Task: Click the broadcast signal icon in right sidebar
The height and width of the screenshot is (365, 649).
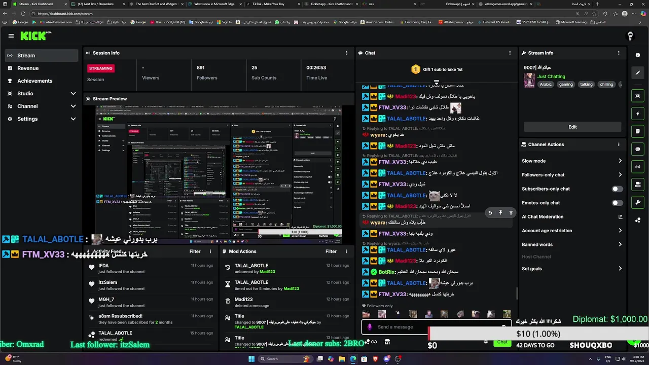Action: tap(638, 167)
